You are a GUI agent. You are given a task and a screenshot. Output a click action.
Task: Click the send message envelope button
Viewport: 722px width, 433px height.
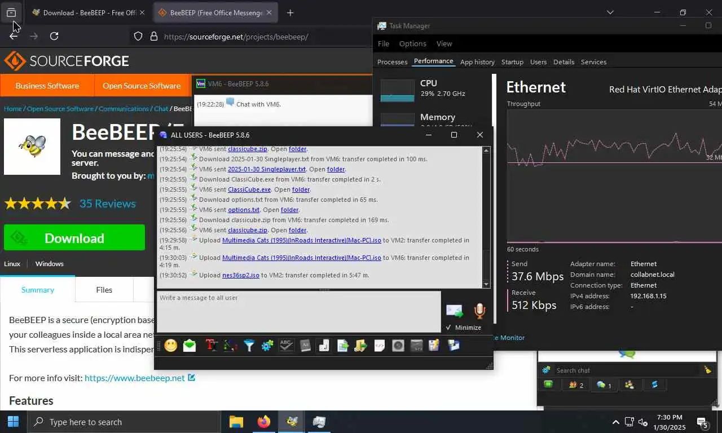pyautogui.click(x=455, y=311)
